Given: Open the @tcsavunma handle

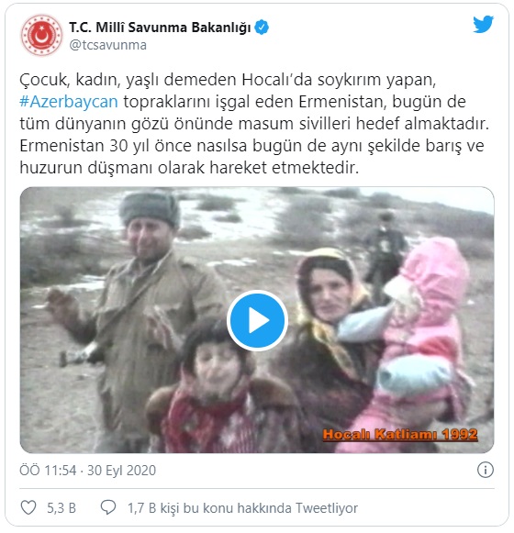Looking at the screenshot, I should point(107,45).
